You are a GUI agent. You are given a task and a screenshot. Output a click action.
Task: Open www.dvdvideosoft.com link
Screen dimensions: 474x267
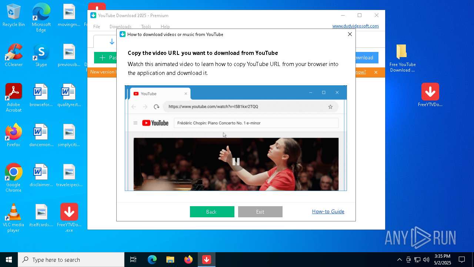point(355,26)
